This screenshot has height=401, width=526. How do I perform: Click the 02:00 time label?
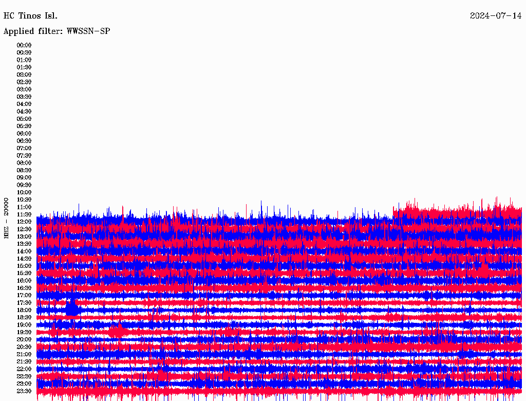pos(24,75)
